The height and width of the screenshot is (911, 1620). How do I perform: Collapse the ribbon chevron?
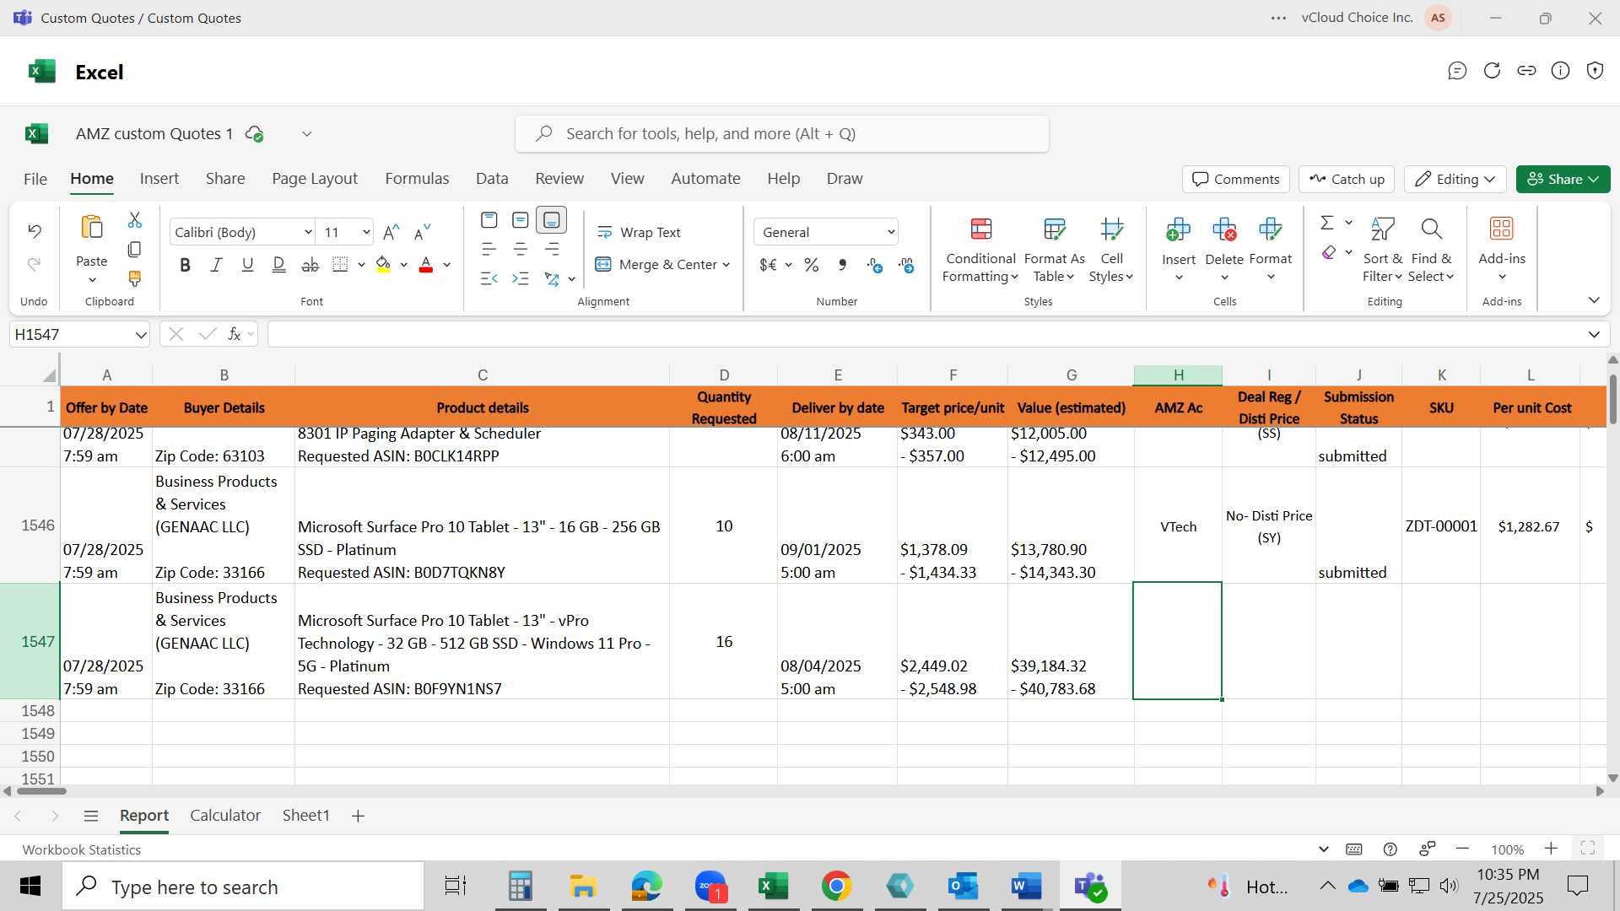[1594, 300]
